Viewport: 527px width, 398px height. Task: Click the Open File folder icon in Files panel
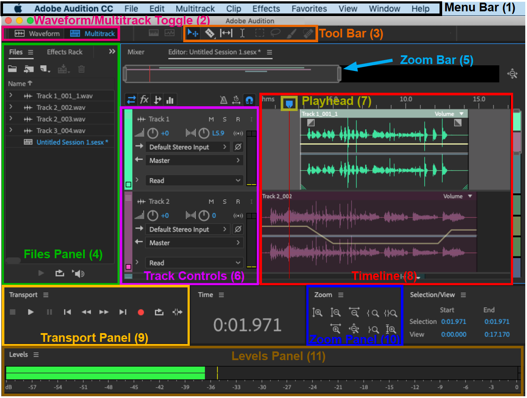[13, 69]
